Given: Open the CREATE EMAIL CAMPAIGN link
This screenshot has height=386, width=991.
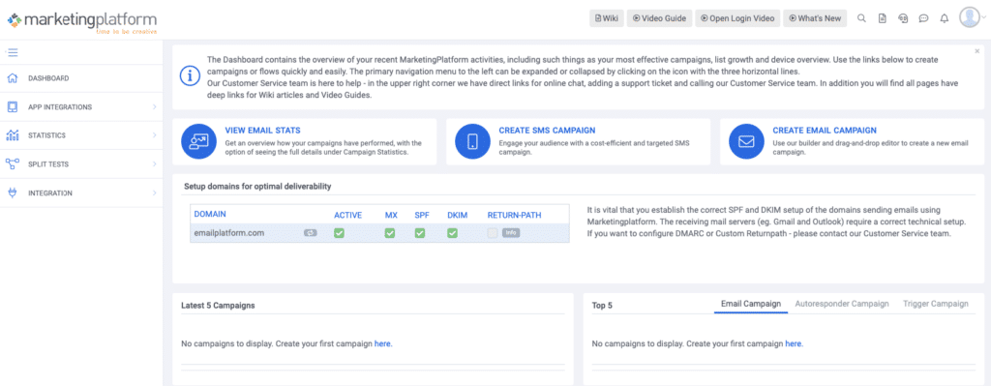Looking at the screenshot, I should tap(825, 131).
